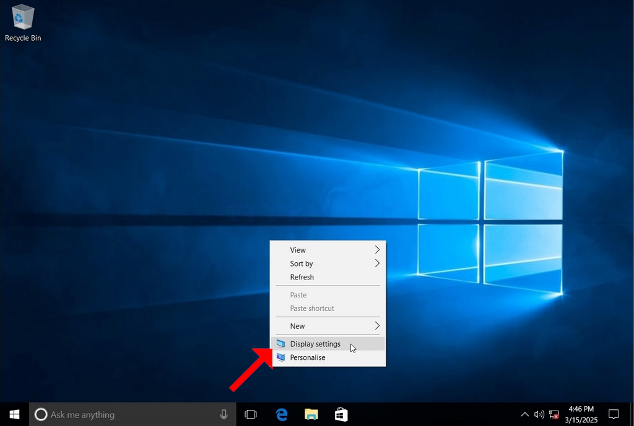634x426 pixels.
Task: Expand the Sort by submenu arrow
Action: [377, 263]
